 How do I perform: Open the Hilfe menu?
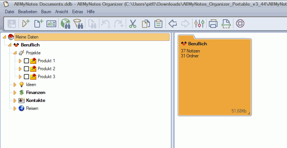tap(91, 12)
